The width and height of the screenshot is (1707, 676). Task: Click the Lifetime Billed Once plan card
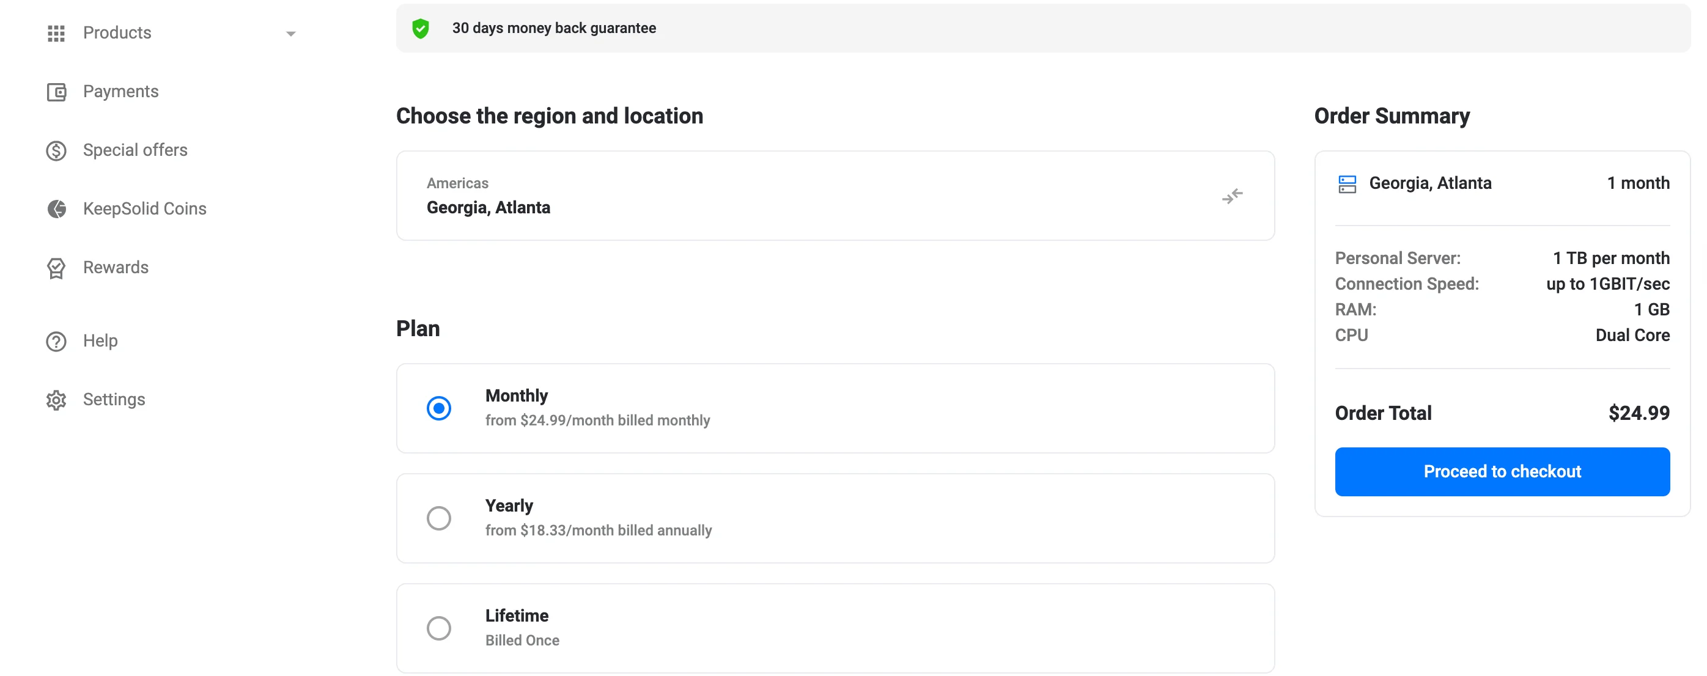835,628
